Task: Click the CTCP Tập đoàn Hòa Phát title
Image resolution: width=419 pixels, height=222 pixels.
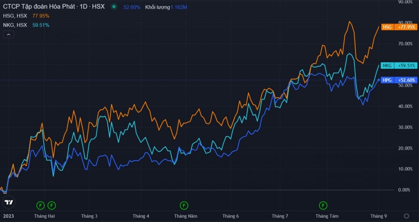Action: [54, 7]
